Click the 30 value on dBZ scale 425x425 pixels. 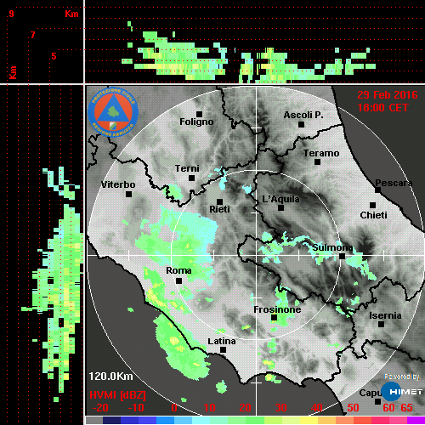[x=280, y=408]
